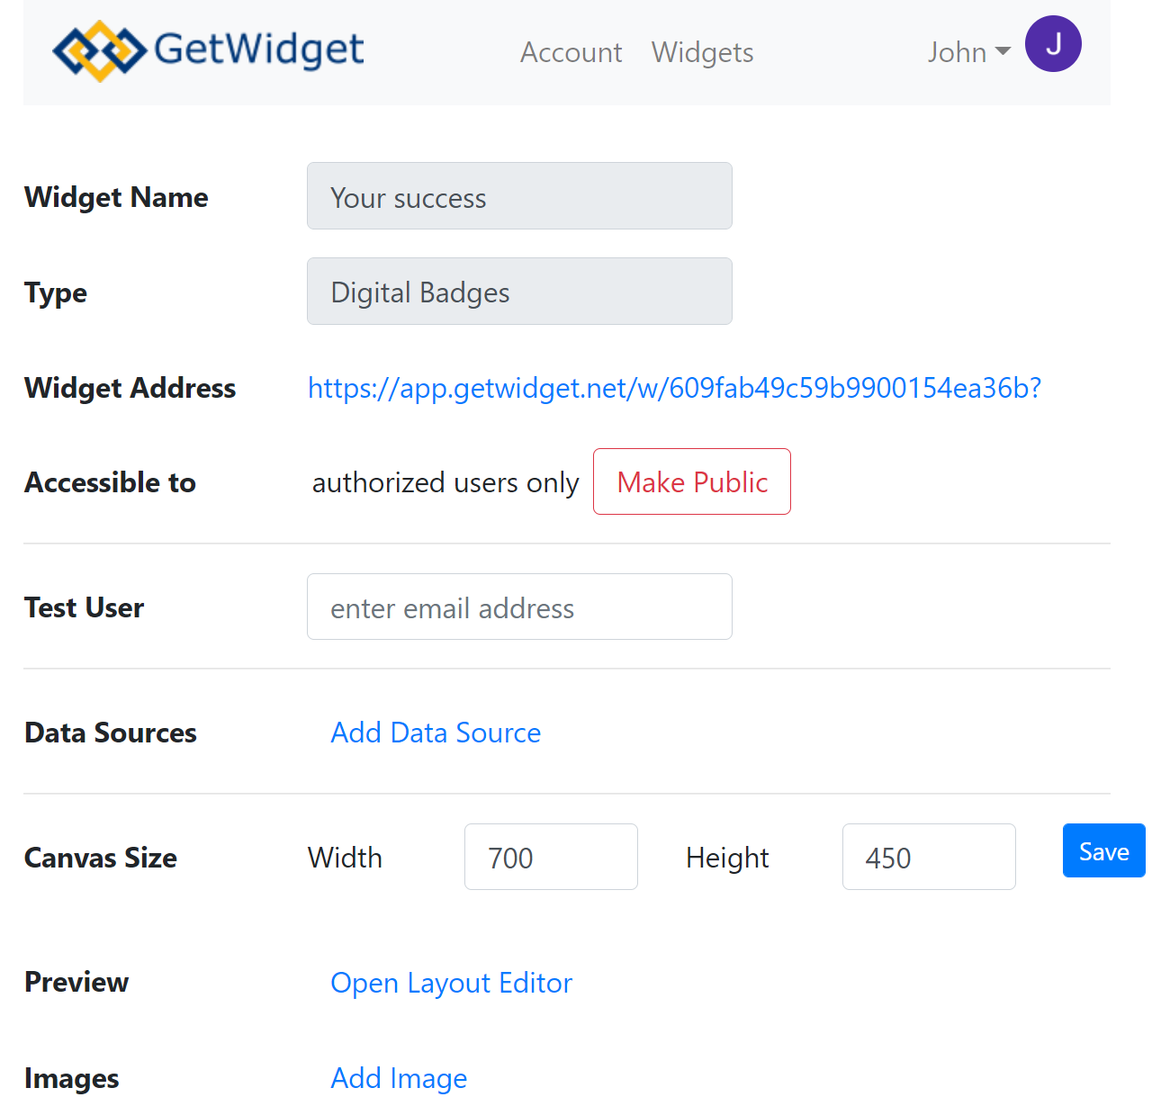Click the 'Type' label
This screenshot has height=1106, width=1161.
coord(56,292)
